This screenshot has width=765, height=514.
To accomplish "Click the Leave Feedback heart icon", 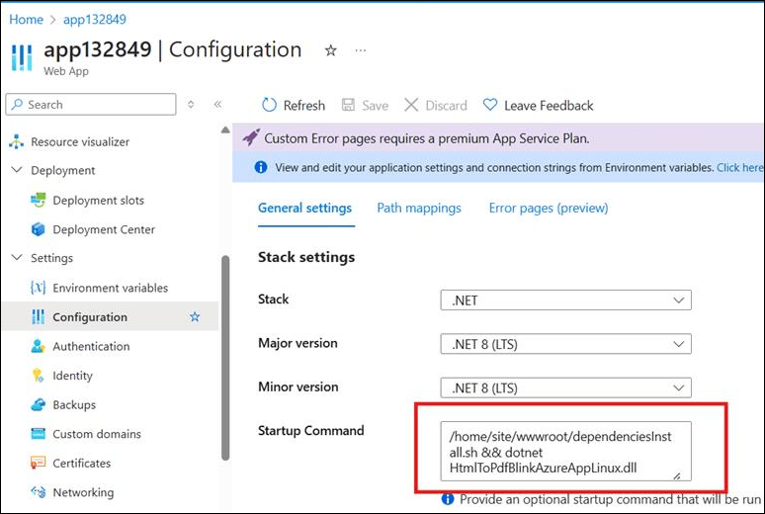I will click(490, 105).
